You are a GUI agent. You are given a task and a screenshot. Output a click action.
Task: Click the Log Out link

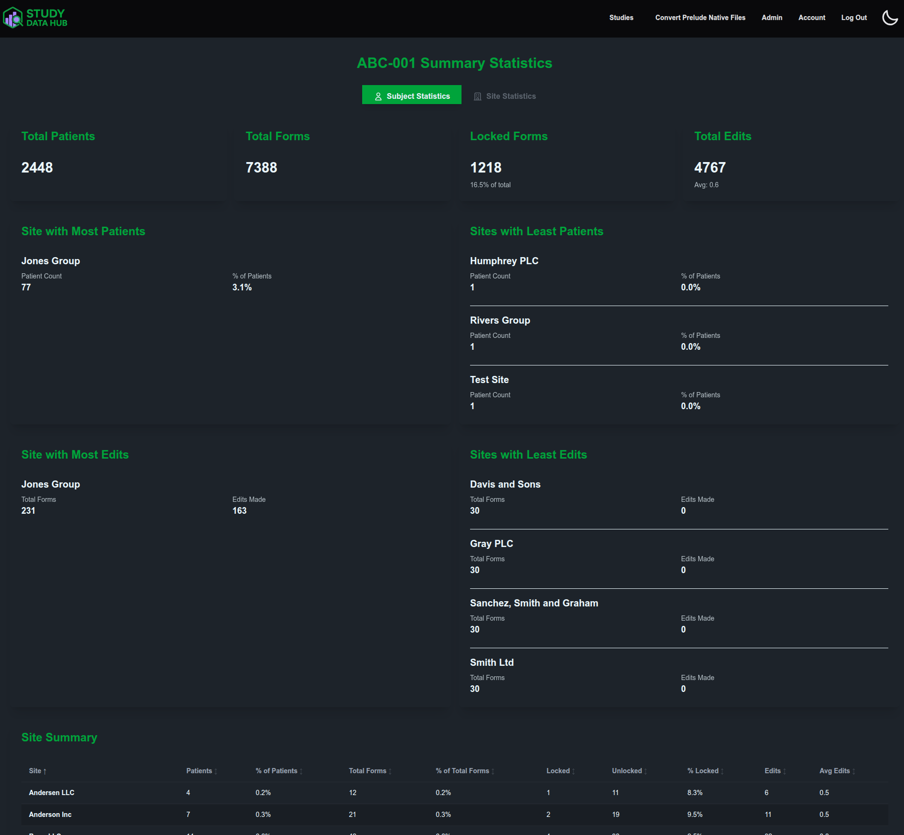(x=854, y=18)
